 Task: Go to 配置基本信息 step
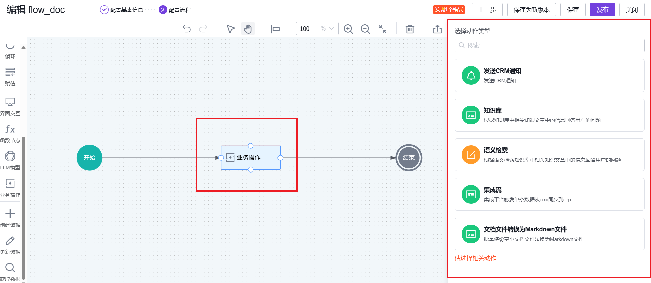point(122,10)
